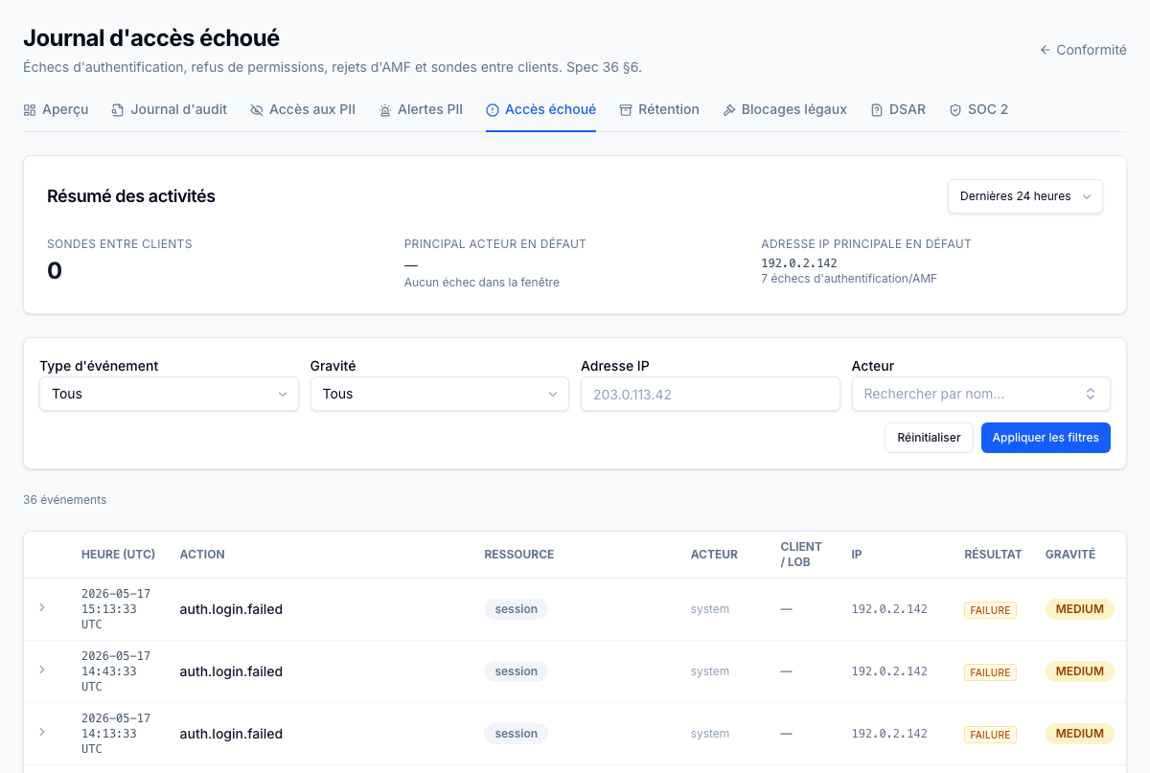The width and height of the screenshot is (1150, 773).
Task: Click the 36 événements count
Action: click(x=64, y=500)
